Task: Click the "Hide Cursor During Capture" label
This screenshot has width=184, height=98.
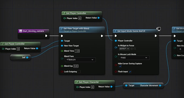Action: (x=130, y=64)
